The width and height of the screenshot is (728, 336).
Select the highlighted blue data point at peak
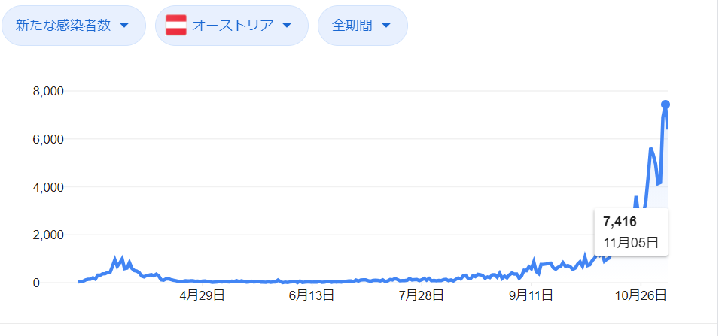(x=666, y=104)
